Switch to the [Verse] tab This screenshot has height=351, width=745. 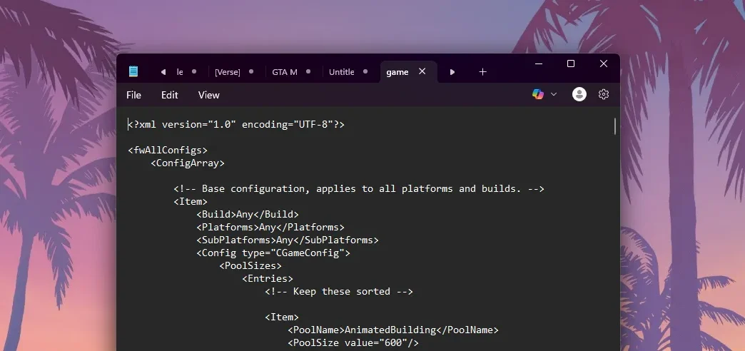[x=228, y=72]
